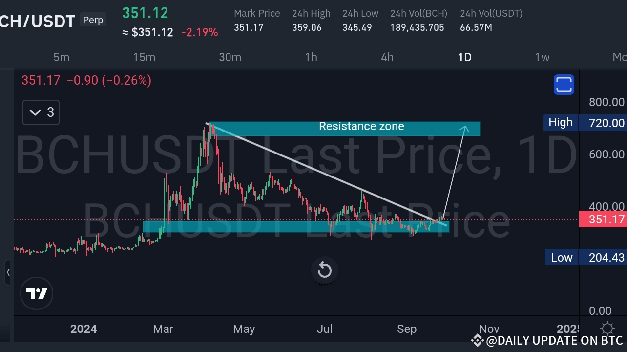Collapse the chevron next to the number 3

point(34,112)
